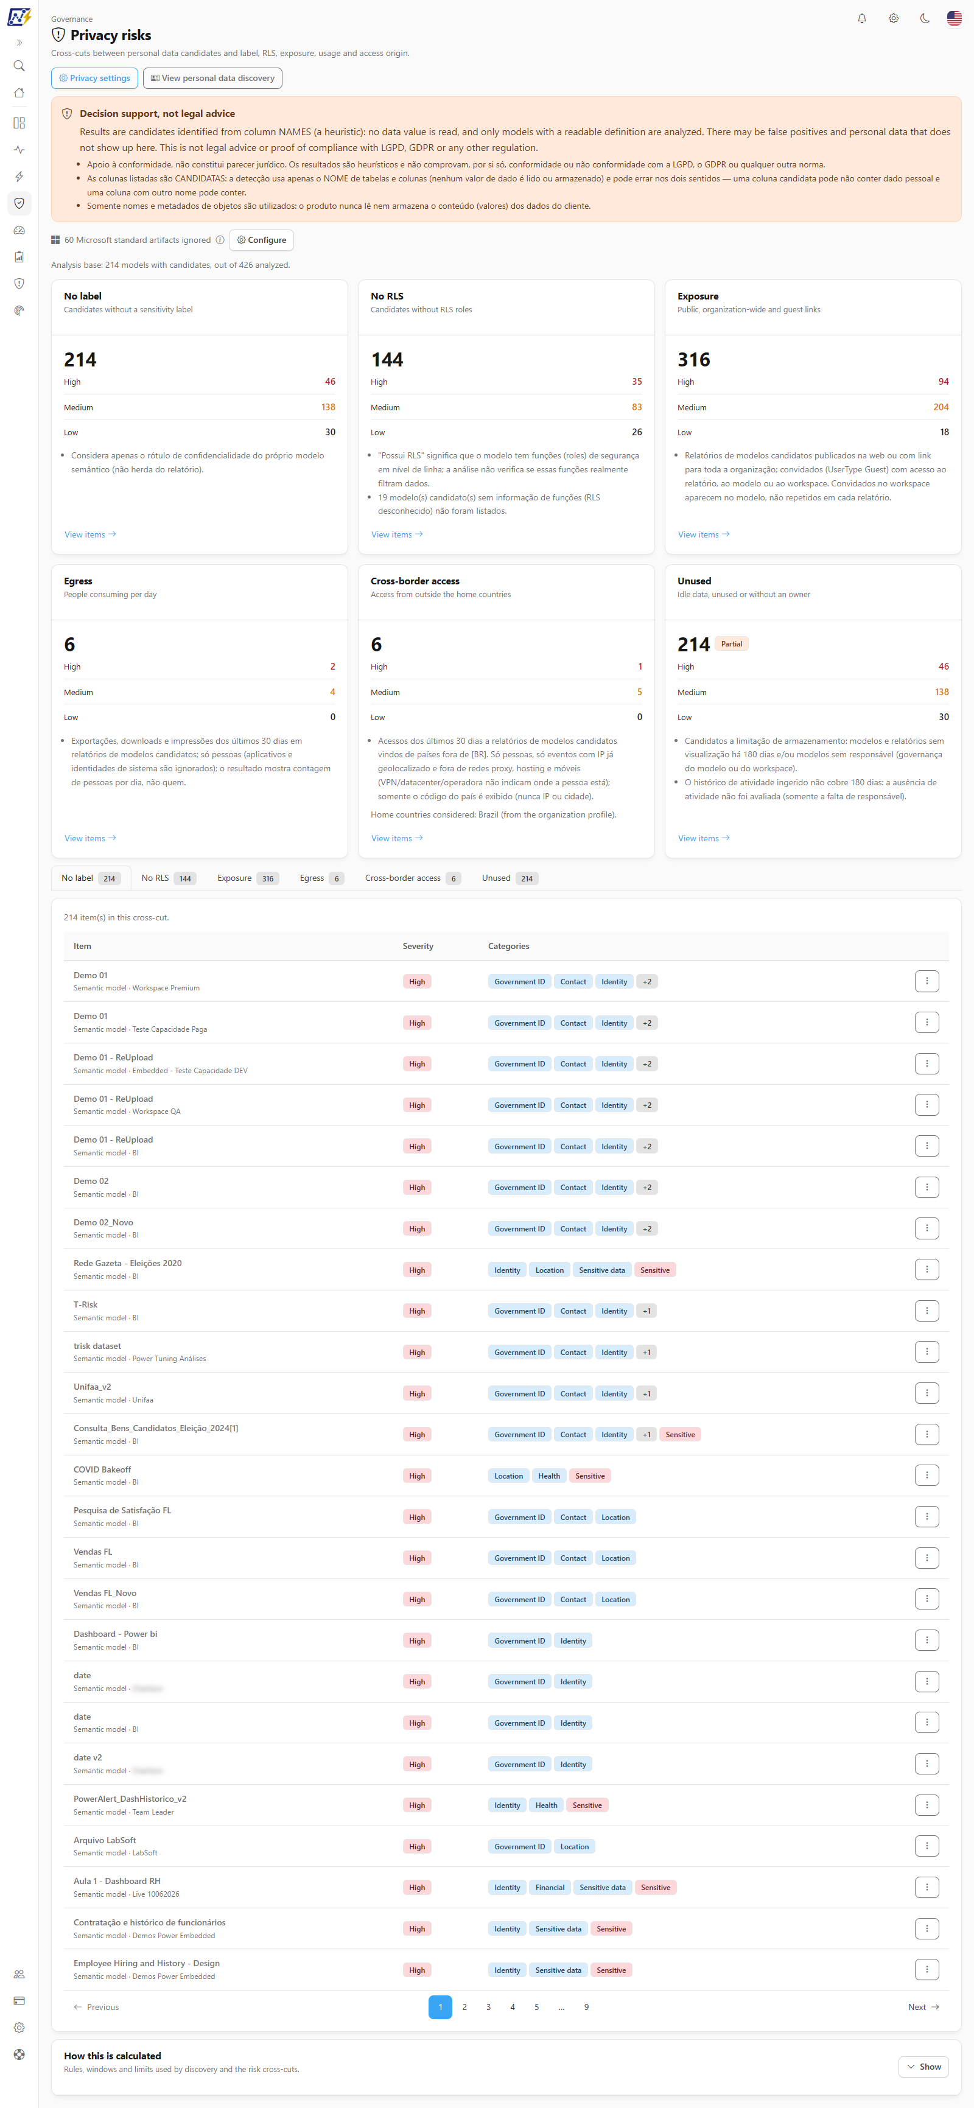
Task: Open the layout panels icon in sidebar
Action: coord(19,123)
